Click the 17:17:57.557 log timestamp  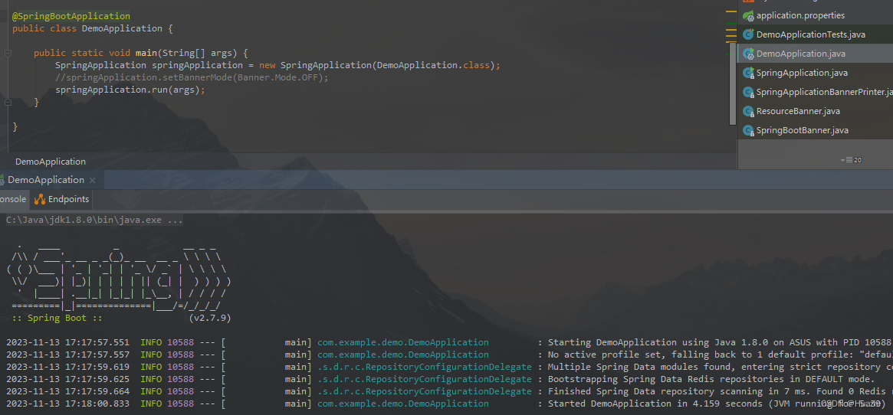tap(67, 355)
